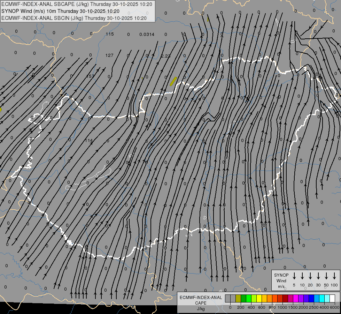This screenshot has height=314, width=341.
Task: Click the 1000 label on CAPE scale
Action: (282, 307)
